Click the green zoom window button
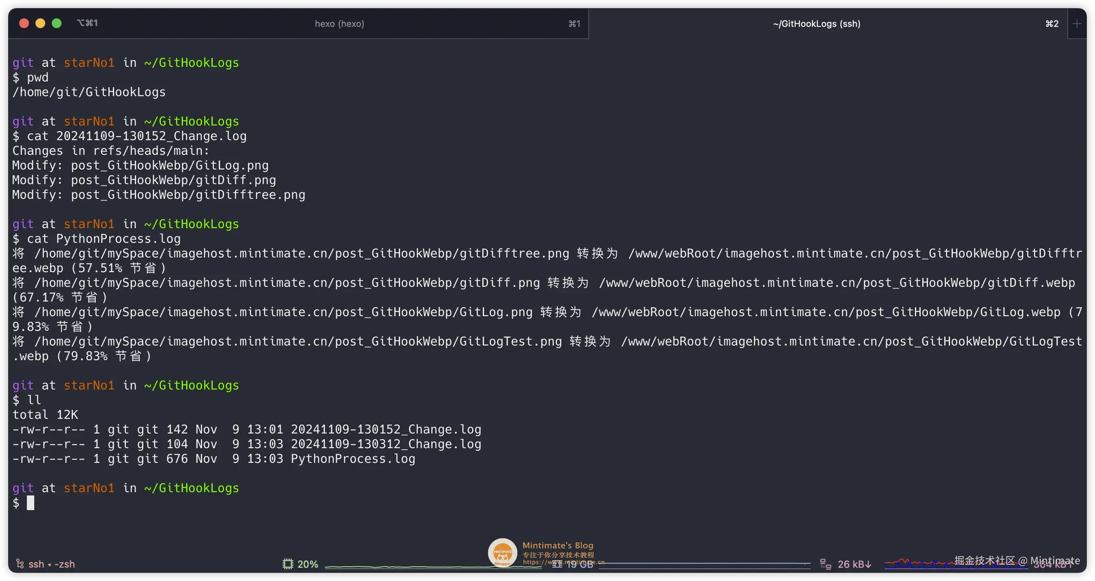 tap(57, 23)
